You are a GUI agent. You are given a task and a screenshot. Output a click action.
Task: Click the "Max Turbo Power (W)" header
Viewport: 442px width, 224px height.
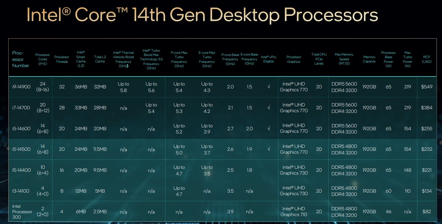pyautogui.click(x=408, y=59)
